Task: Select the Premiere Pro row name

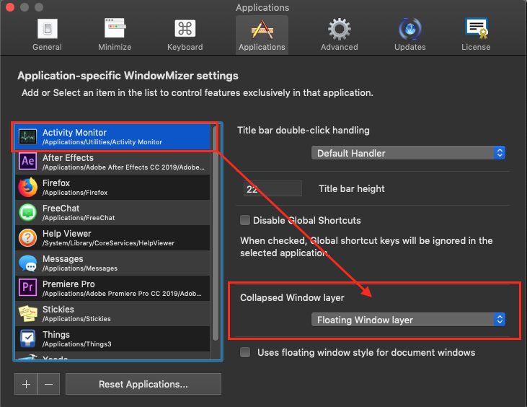Action: (68, 284)
